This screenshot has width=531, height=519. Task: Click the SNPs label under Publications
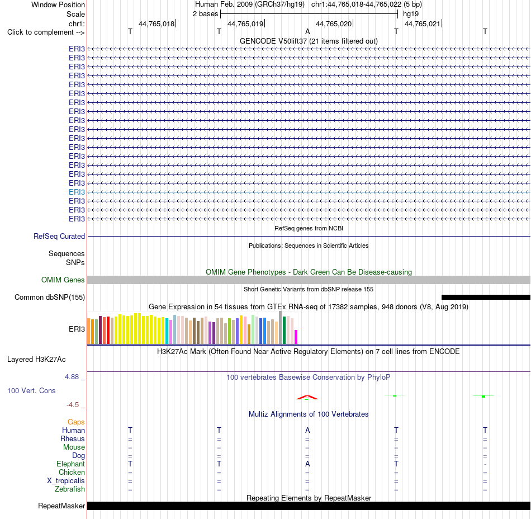pyautogui.click(x=75, y=262)
